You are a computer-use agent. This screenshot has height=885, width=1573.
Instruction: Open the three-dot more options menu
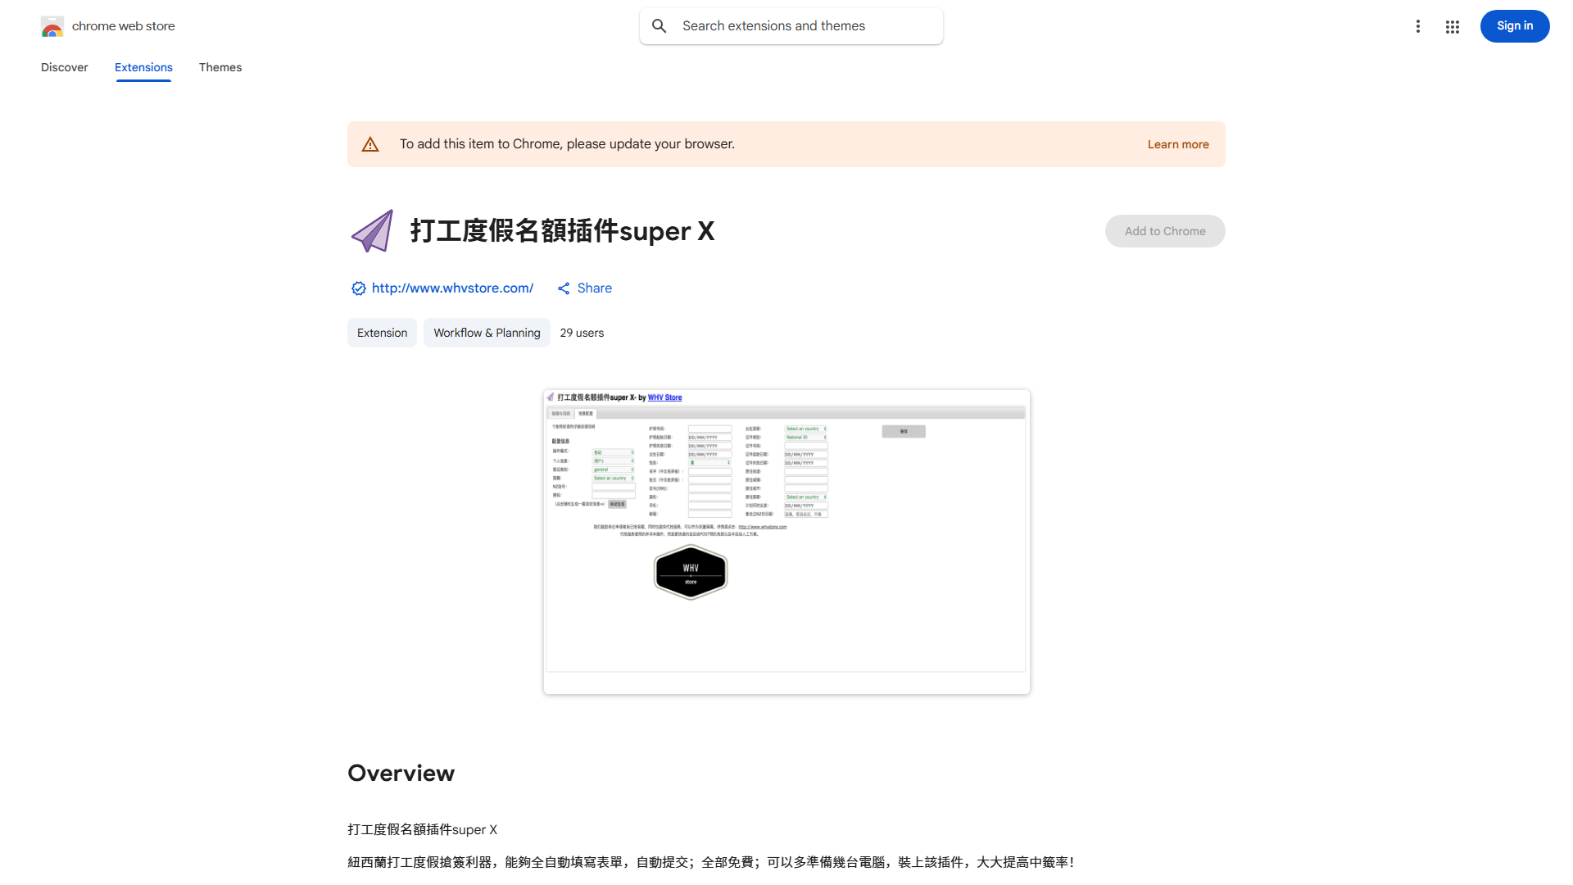coord(1417,26)
